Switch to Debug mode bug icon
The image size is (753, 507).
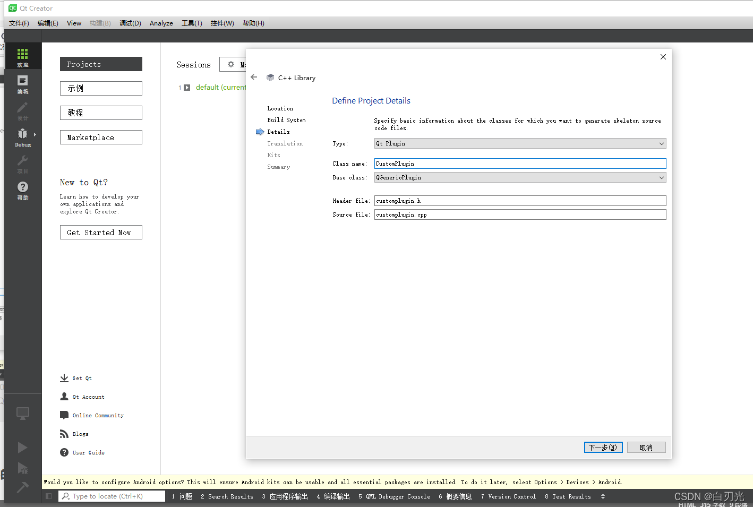pos(22,134)
